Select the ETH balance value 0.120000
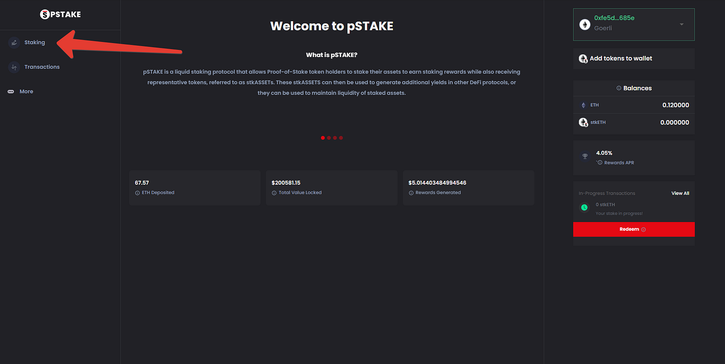Viewport: 725px width, 364px height. (675, 105)
